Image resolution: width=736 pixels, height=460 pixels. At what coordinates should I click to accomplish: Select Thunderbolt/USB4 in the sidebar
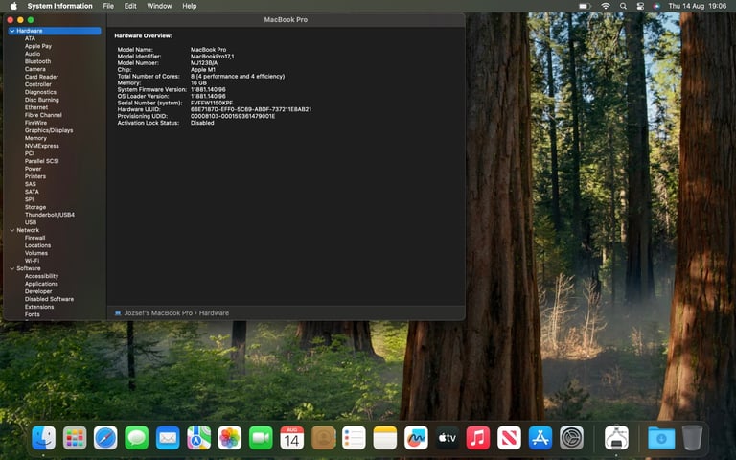tap(50, 215)
